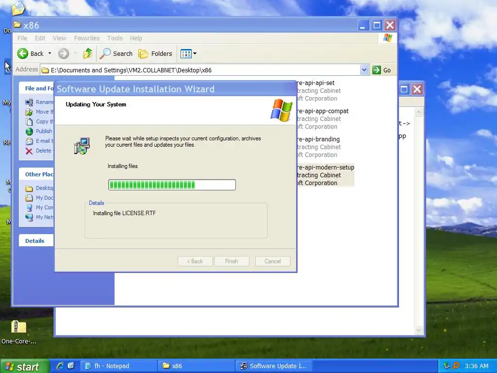This screenshot has height=373, width=497.
Task: Click the wizard's Cancel button
Action: 273,261
